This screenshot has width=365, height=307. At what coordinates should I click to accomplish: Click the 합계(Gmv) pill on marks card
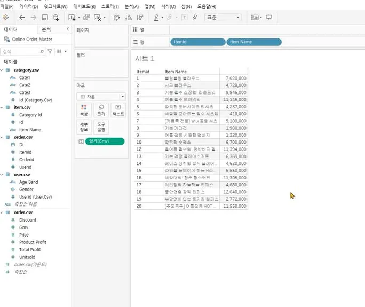(105, 141)
